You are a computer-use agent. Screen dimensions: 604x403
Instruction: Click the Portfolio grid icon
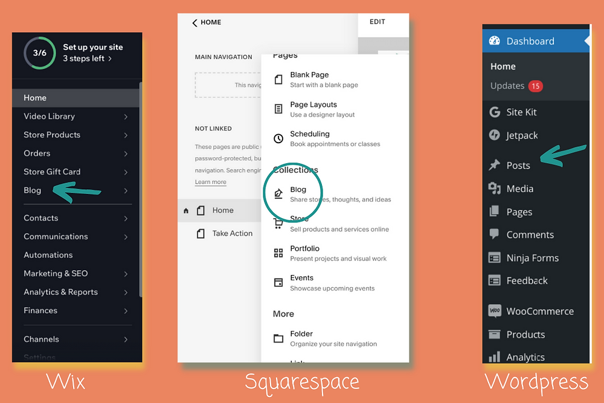(x=278, y=253)
